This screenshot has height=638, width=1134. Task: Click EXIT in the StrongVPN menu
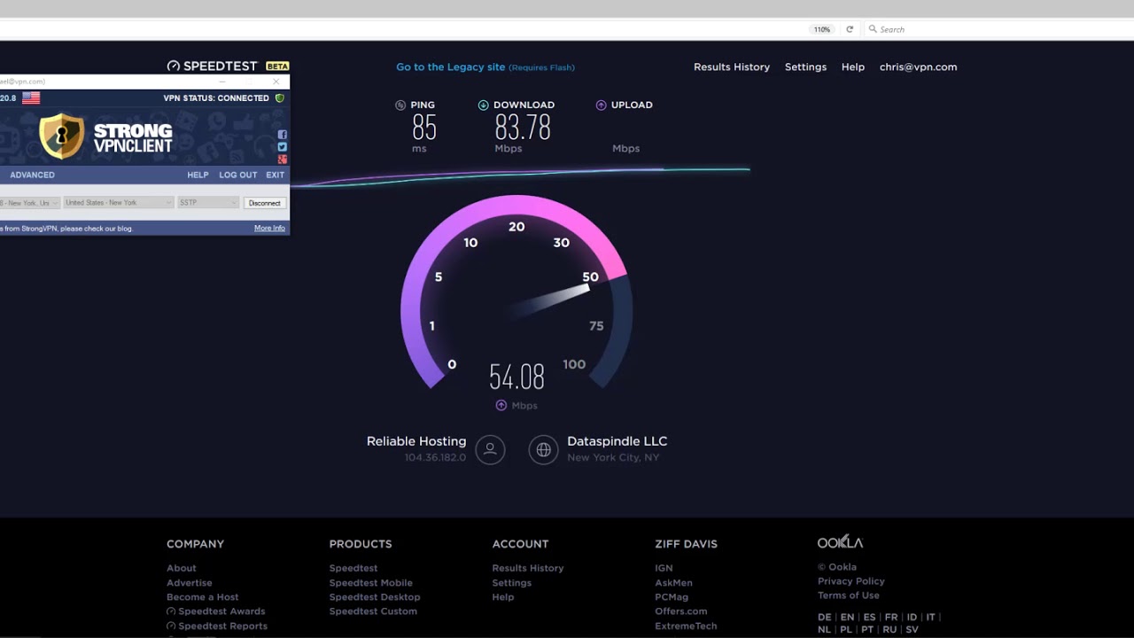(276, 175)
